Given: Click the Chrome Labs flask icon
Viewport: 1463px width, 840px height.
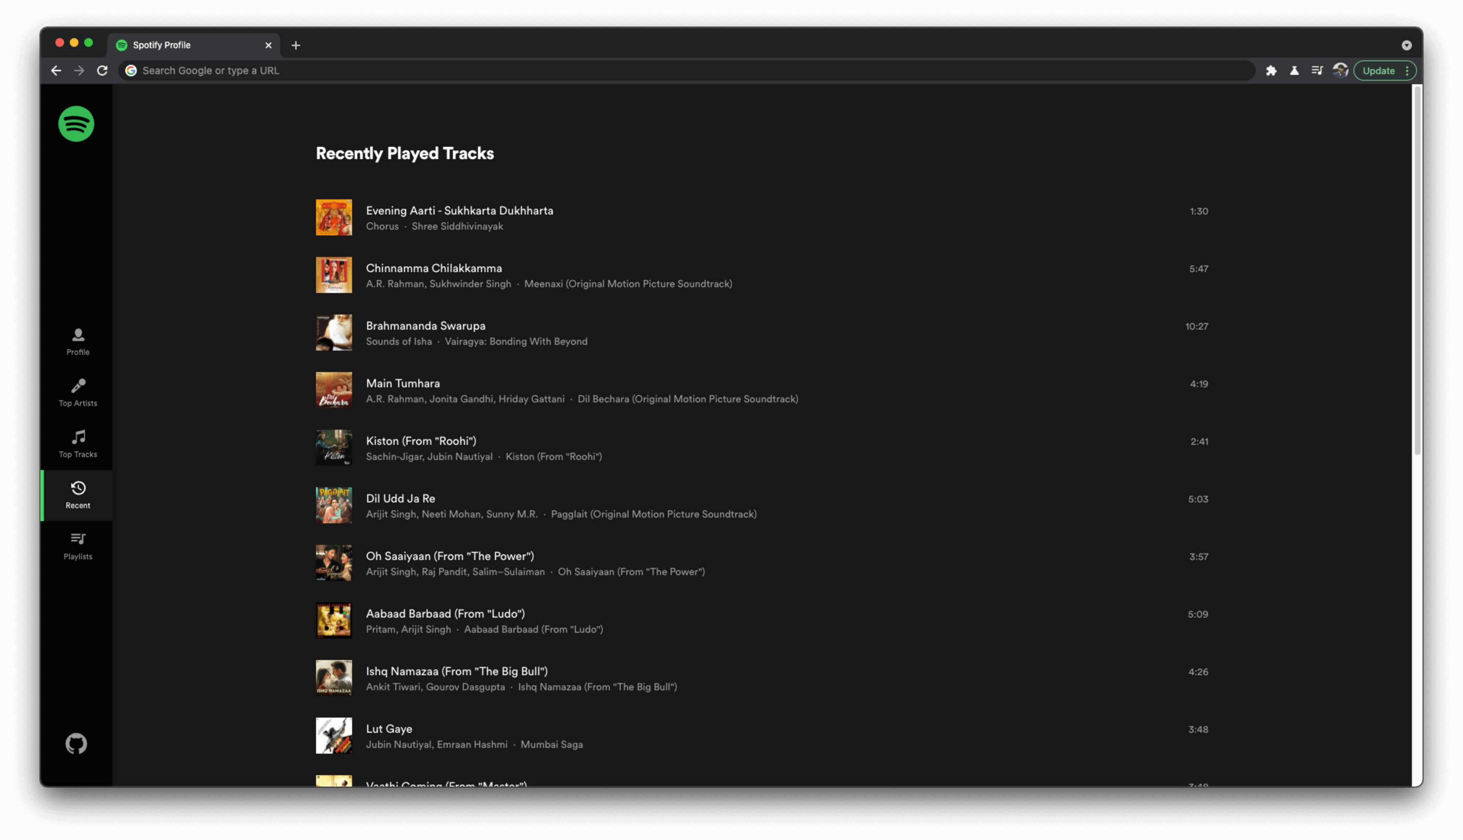Looking at the screenshot, I should (x=1294, y=71).
